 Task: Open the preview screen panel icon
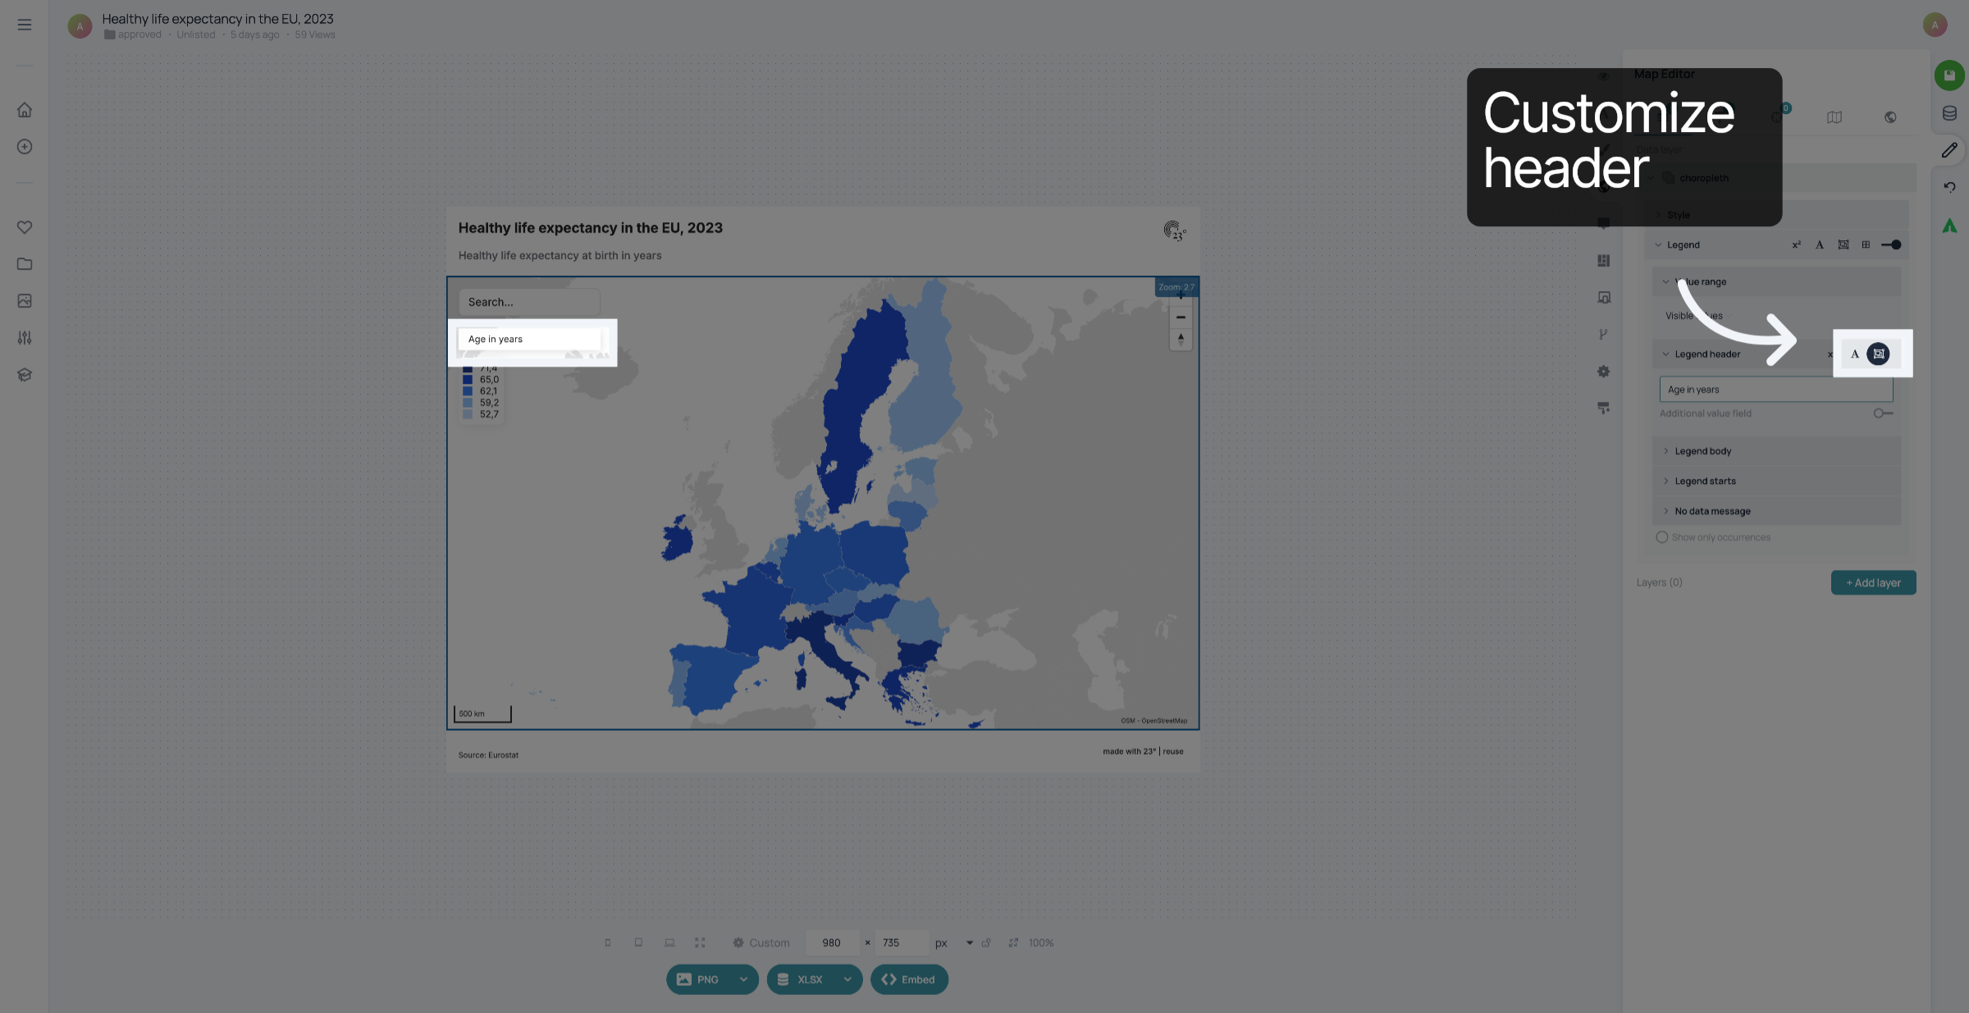pyautogui.click(x=1604, y=298)
